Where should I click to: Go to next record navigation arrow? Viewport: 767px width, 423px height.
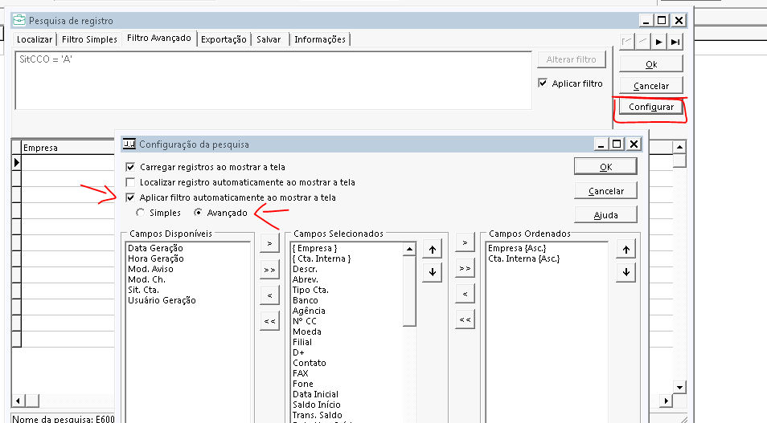(659, 42)
